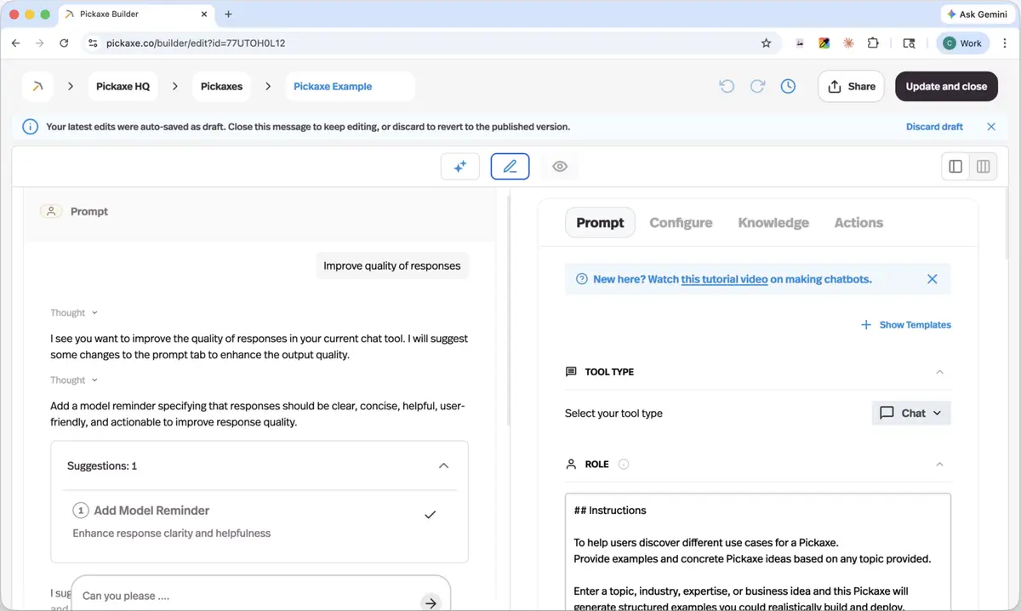The height and width of the screenshot is (611, 1021).
Task: Switch to the eye preview mode
Action: 560,167
